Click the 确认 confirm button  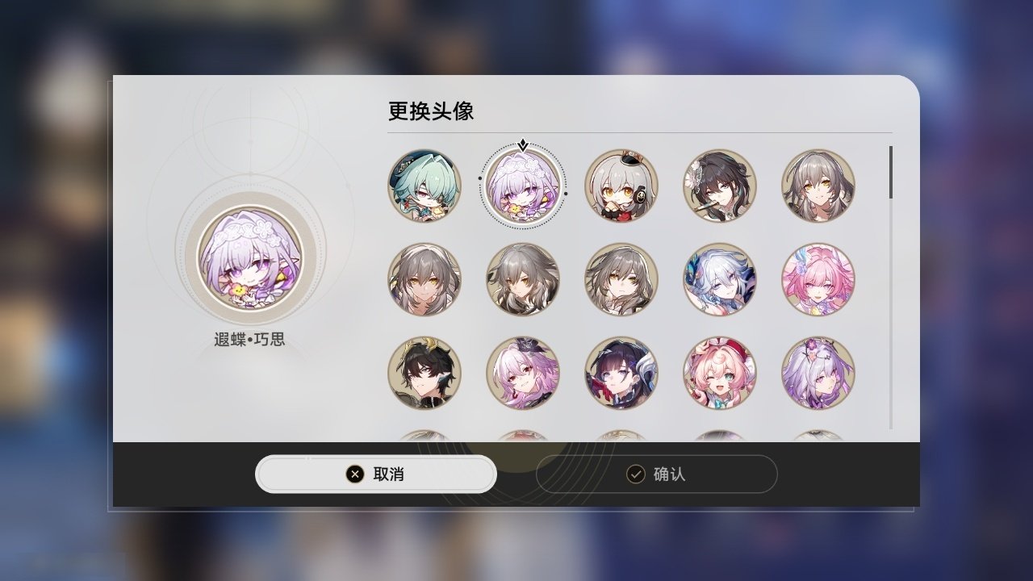tap(657, 474)
